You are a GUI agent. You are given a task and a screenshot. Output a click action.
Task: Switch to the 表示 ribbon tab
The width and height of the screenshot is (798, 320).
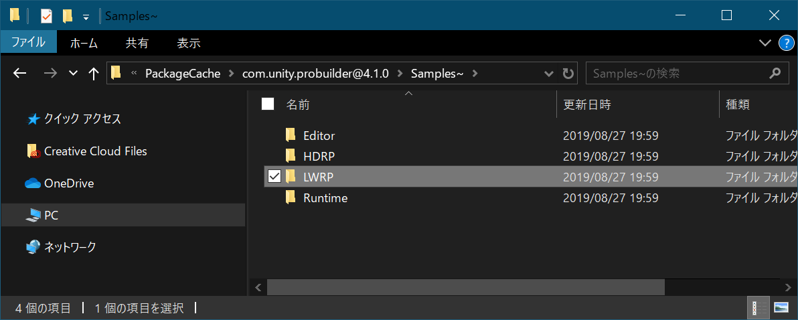coord(188,43)
